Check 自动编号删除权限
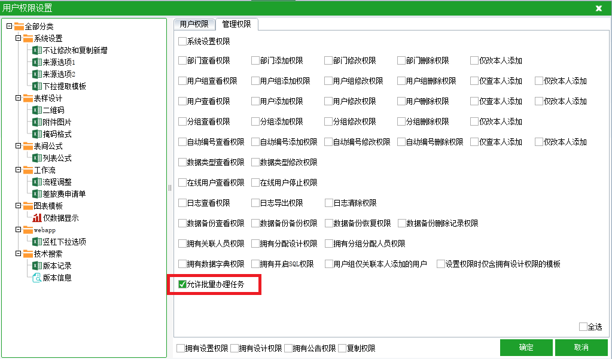Viewport: 612px width, 359px height. tap(401, 142)
